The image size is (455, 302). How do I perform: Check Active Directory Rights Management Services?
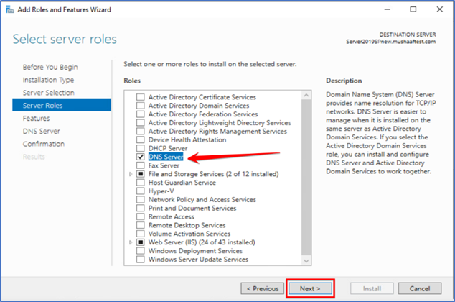point(141,132)
